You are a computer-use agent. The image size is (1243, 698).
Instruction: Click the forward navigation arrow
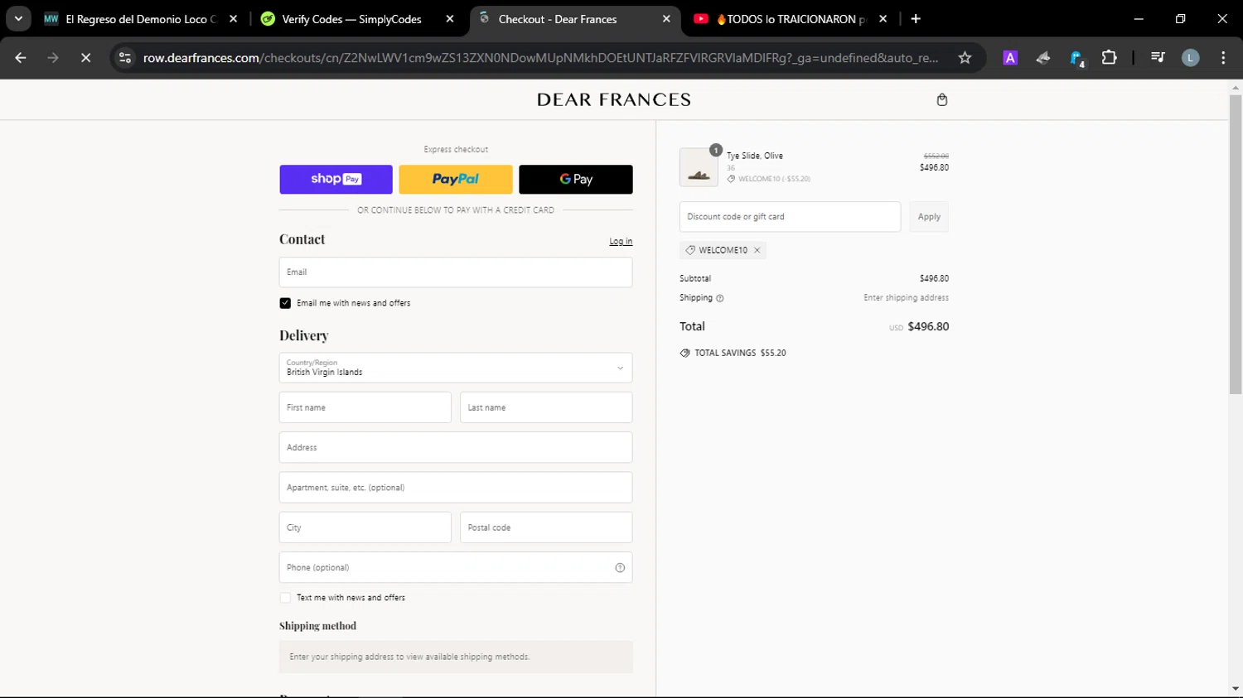tap(53, 57)
